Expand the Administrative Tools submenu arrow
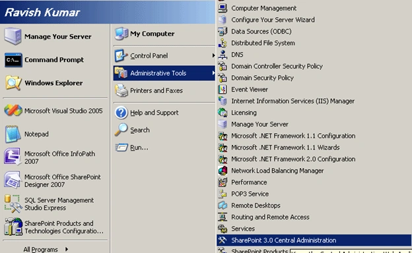412x253 pixels. (213, 73)
